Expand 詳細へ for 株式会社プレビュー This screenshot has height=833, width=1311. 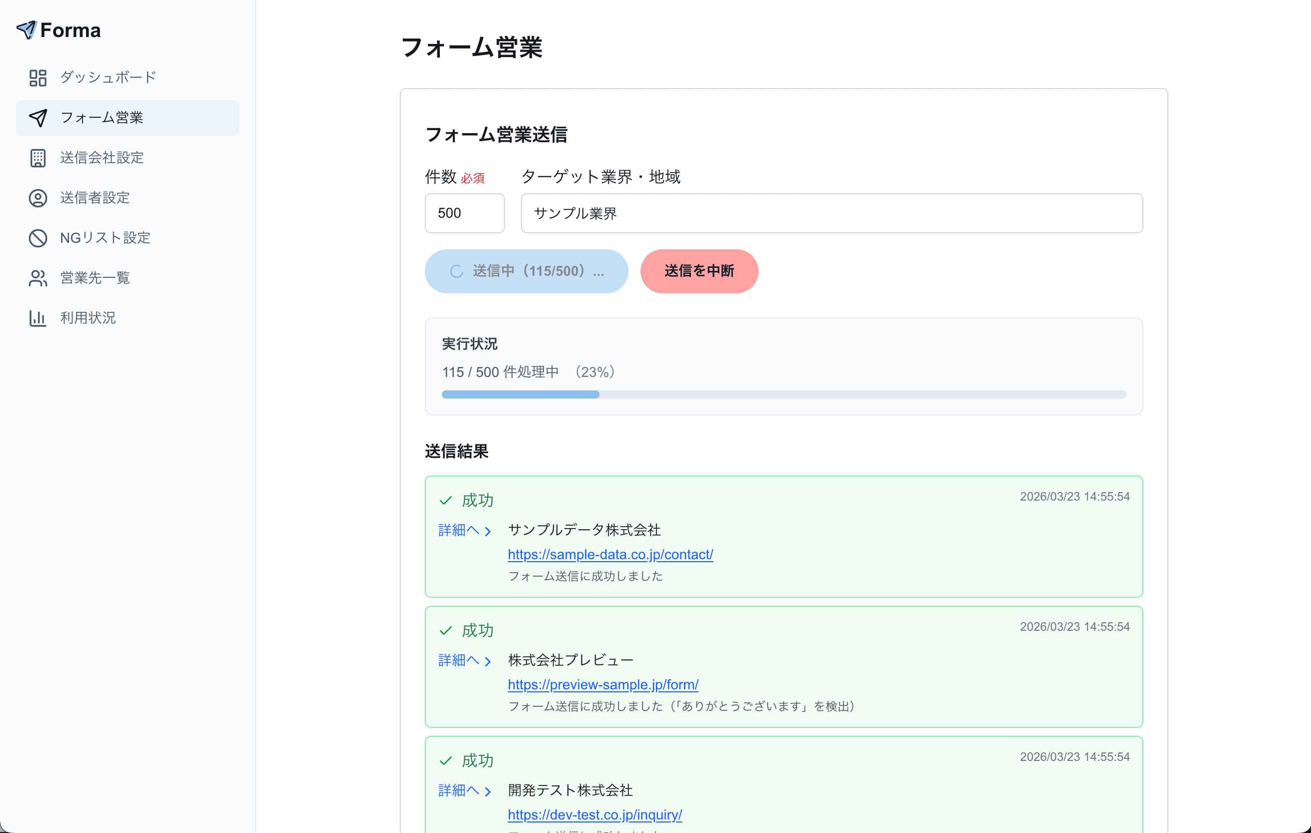pos(459,660)
